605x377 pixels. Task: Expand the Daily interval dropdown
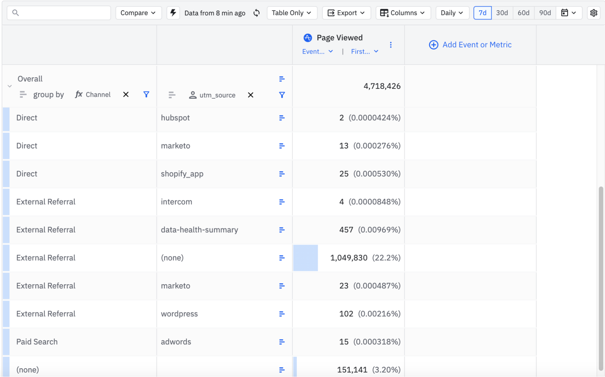pos(452,13)
